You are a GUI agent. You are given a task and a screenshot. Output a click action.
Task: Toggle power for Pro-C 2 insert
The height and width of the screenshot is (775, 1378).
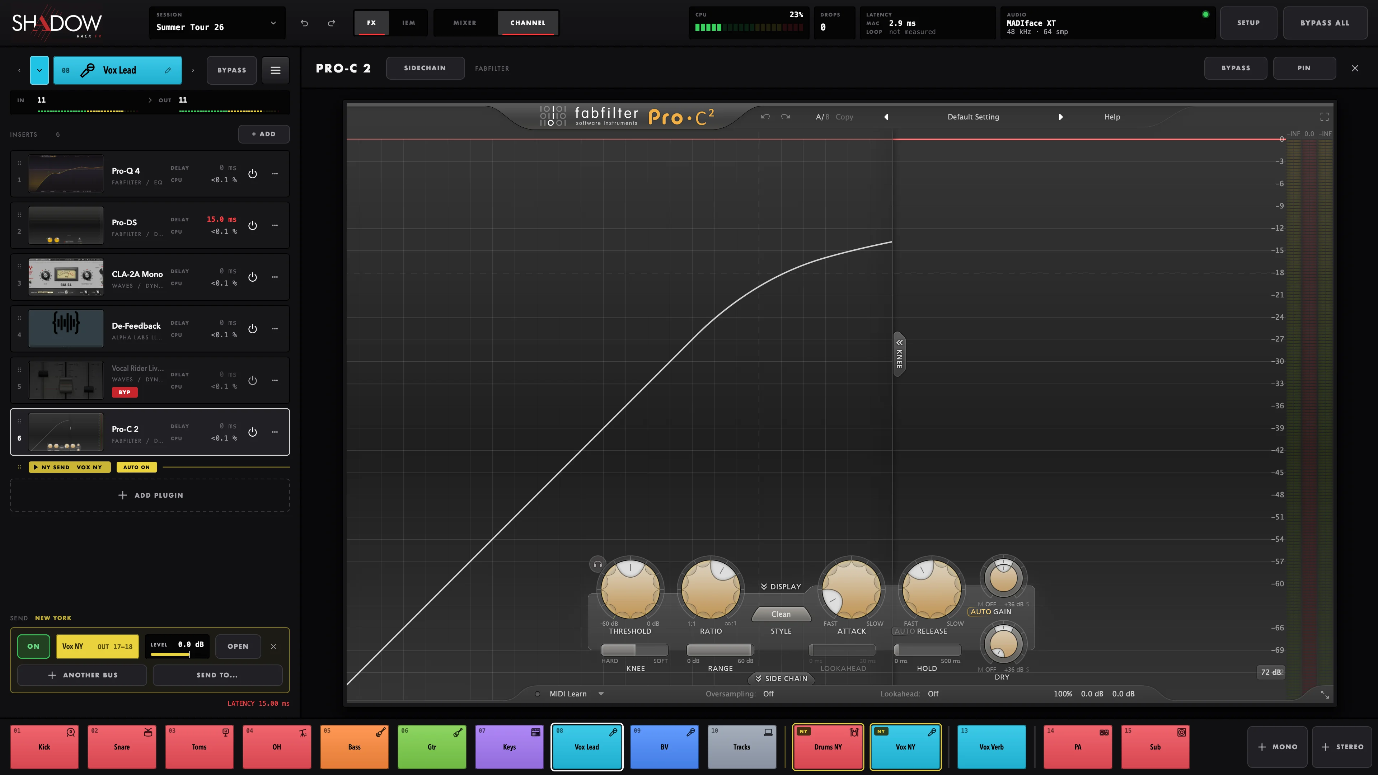pyautogui.click(x=253, y=432)
